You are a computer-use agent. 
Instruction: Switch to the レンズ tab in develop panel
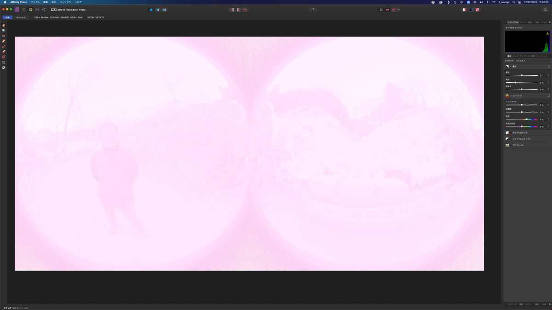516,56
